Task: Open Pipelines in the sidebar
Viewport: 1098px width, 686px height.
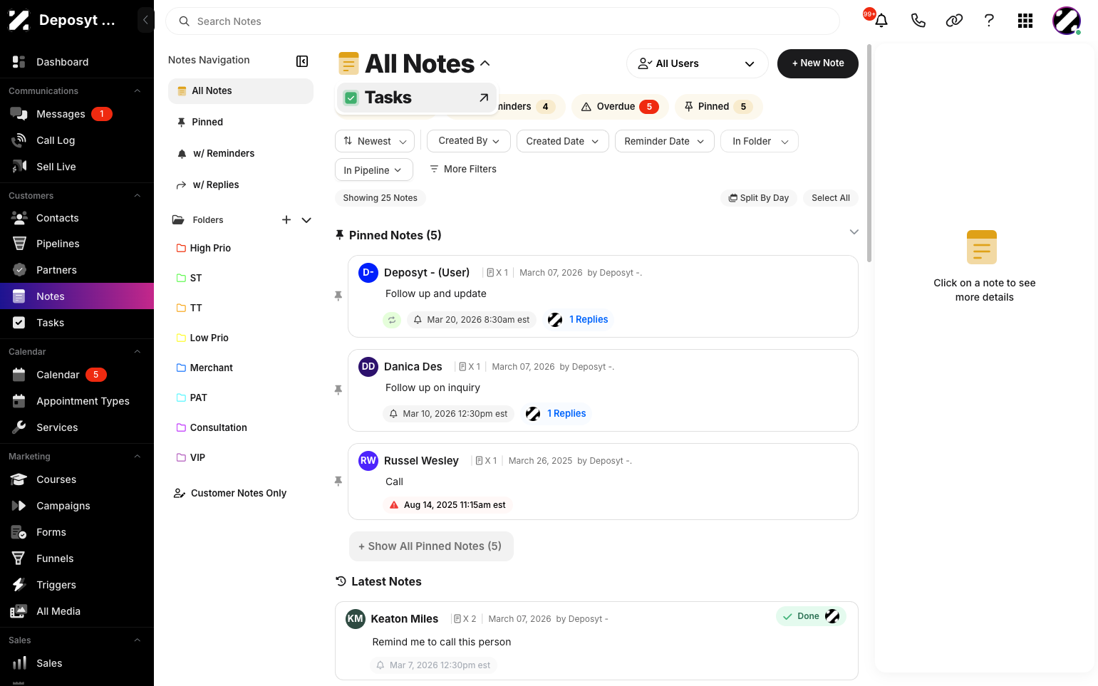Action: click(x=77, y=244)
